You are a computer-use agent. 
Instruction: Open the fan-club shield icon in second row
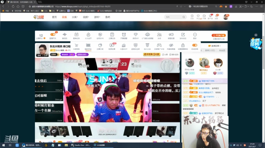pos(135,45)
